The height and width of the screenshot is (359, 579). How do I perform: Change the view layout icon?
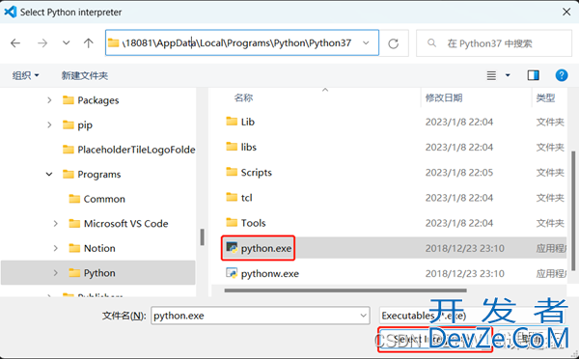pyautogui.click(x=491, y=75)
